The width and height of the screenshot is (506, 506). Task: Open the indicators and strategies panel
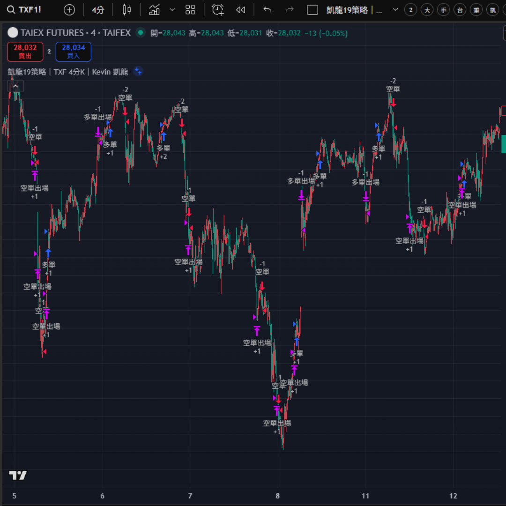155,10
